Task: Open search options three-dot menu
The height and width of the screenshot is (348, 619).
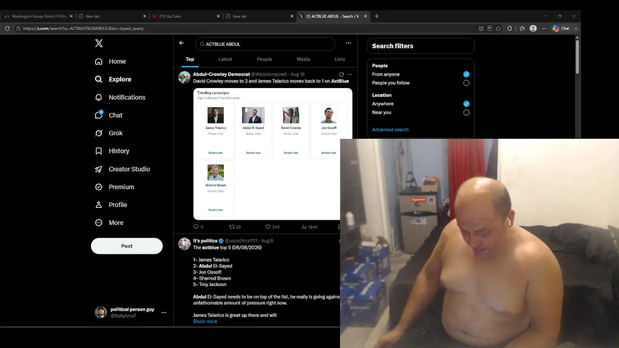Action: coord(348,43)
